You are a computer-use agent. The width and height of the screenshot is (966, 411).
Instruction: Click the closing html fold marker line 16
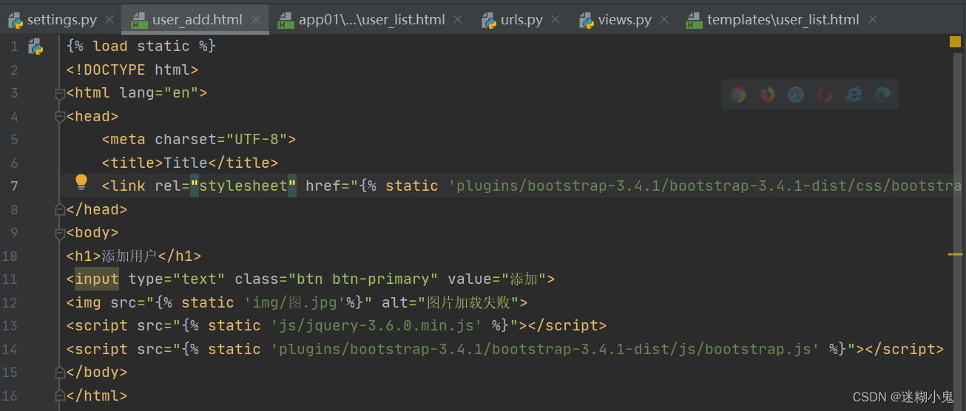[x=60, y=396]
